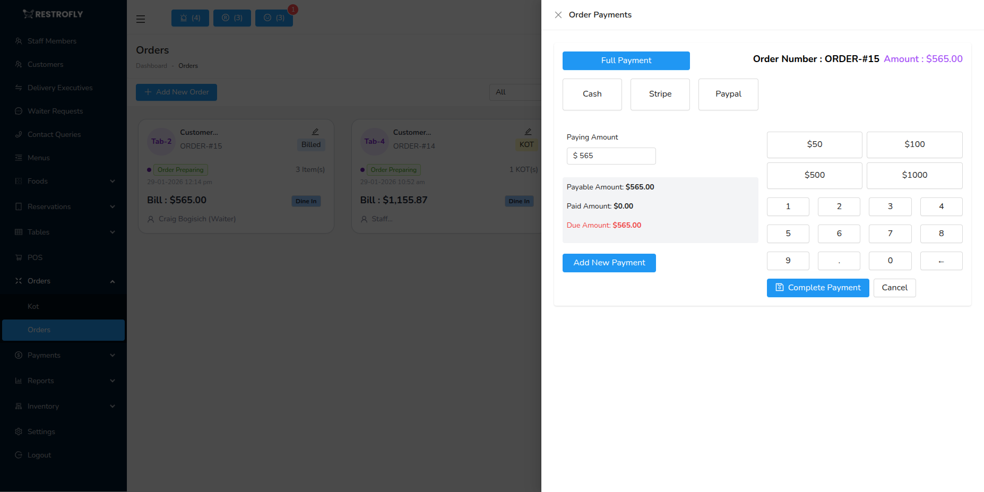
Task: Click the Add New Order button
Action: [176, 92]
